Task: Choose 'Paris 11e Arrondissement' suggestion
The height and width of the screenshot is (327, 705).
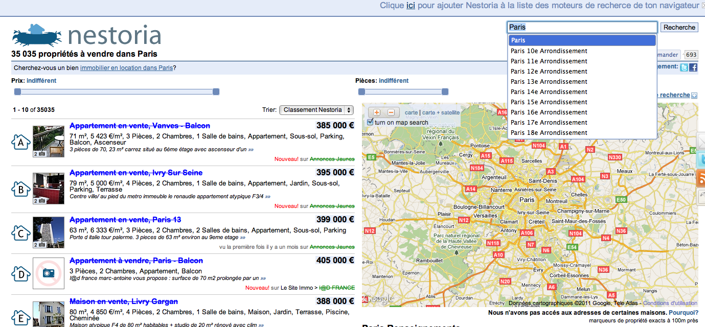Action: [x=582, y=61]
